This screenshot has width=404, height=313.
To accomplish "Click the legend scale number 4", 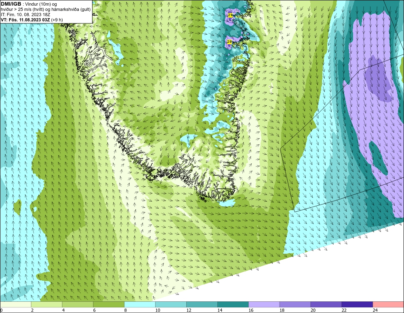I will pyautogui.click(x=63, y=310).
